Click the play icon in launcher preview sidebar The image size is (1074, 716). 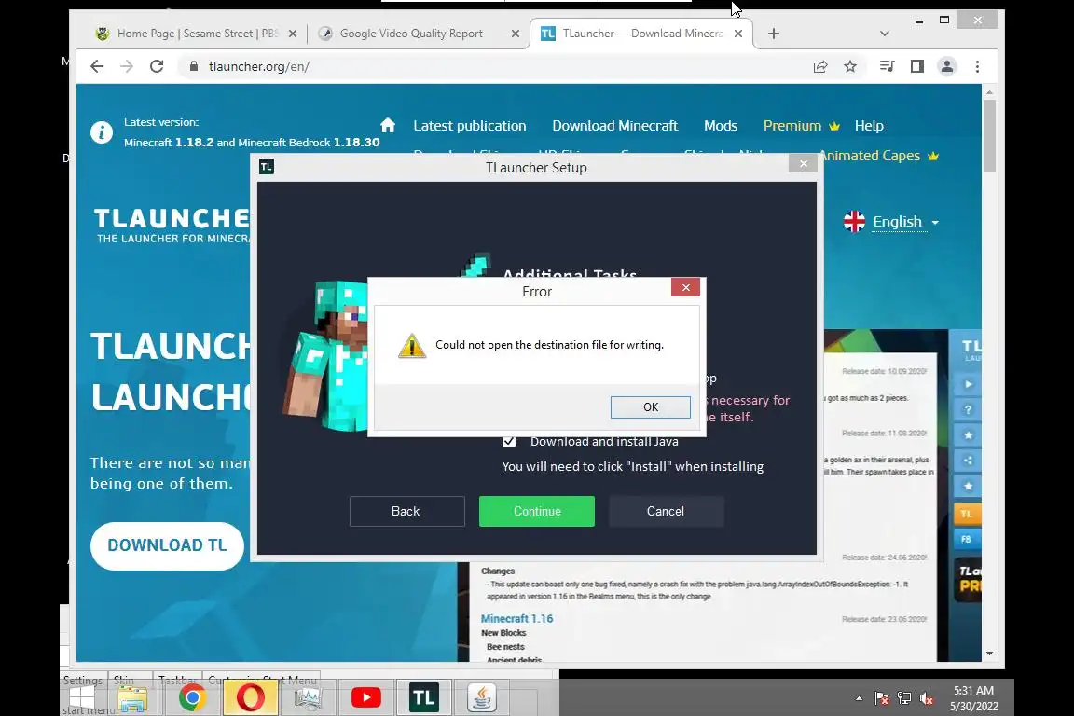968,384
